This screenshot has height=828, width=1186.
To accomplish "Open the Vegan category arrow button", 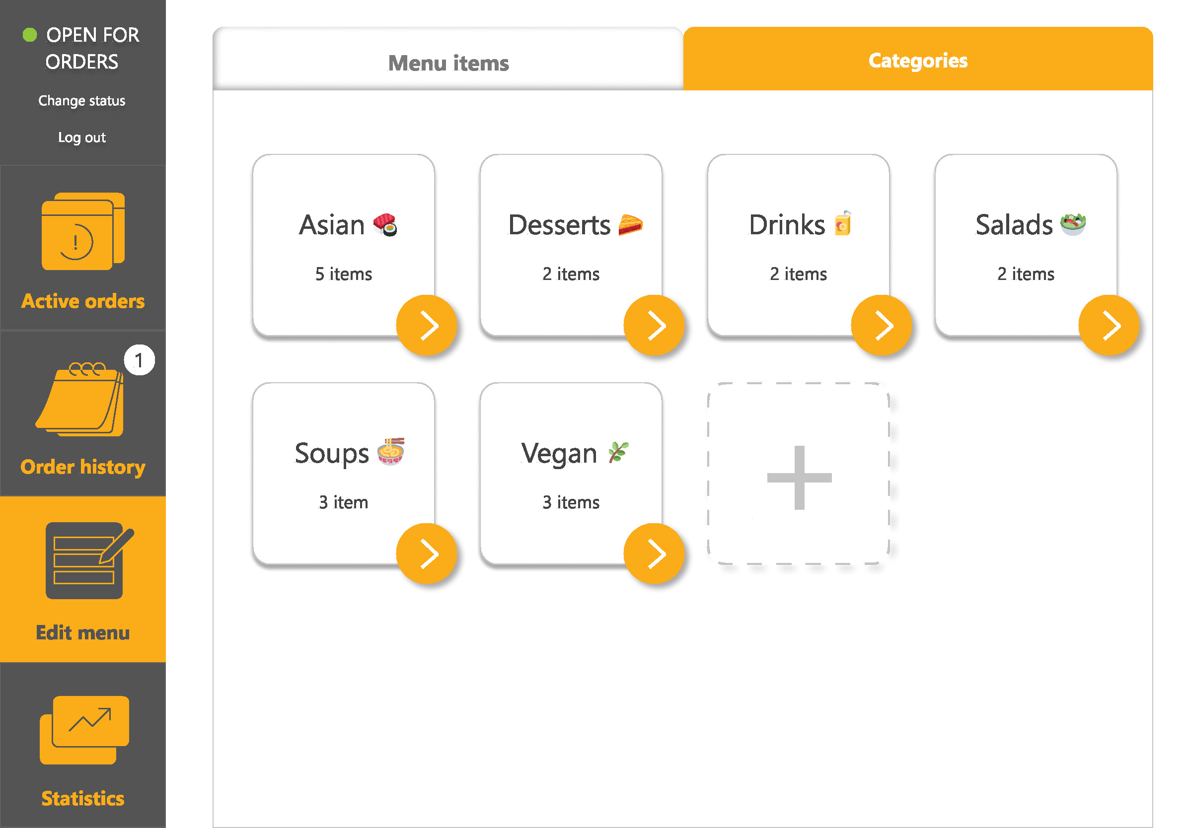I will (x=654, y=554).
